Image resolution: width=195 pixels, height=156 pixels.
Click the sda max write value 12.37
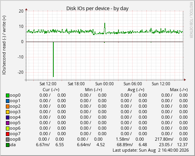click(x=182, y=145)
